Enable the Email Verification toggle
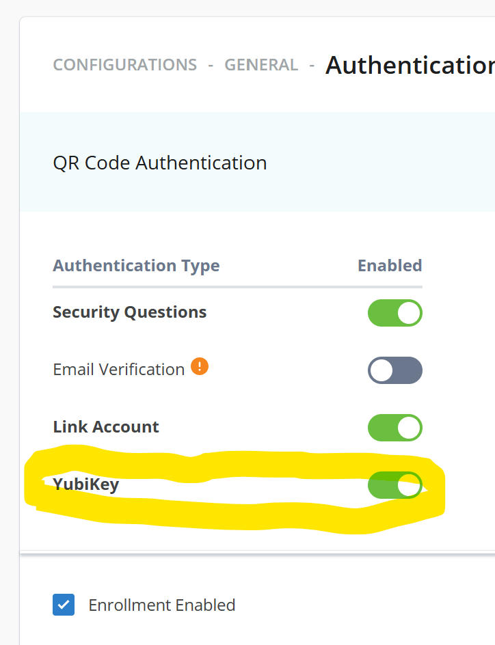Screen dimensions: 495x645 point(395,370)
